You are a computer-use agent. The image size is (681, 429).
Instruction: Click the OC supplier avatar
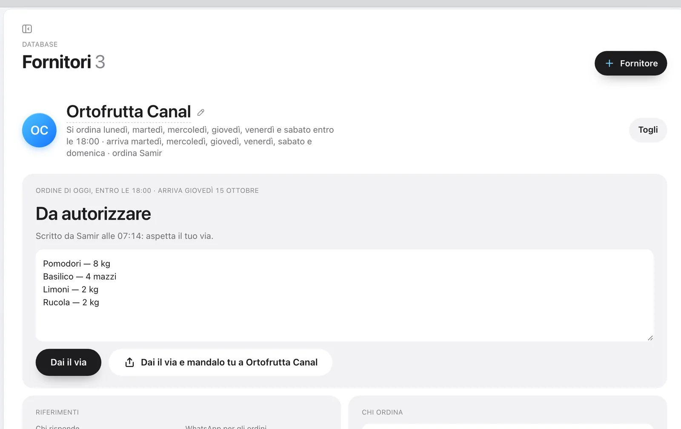(x=39, y=130)
